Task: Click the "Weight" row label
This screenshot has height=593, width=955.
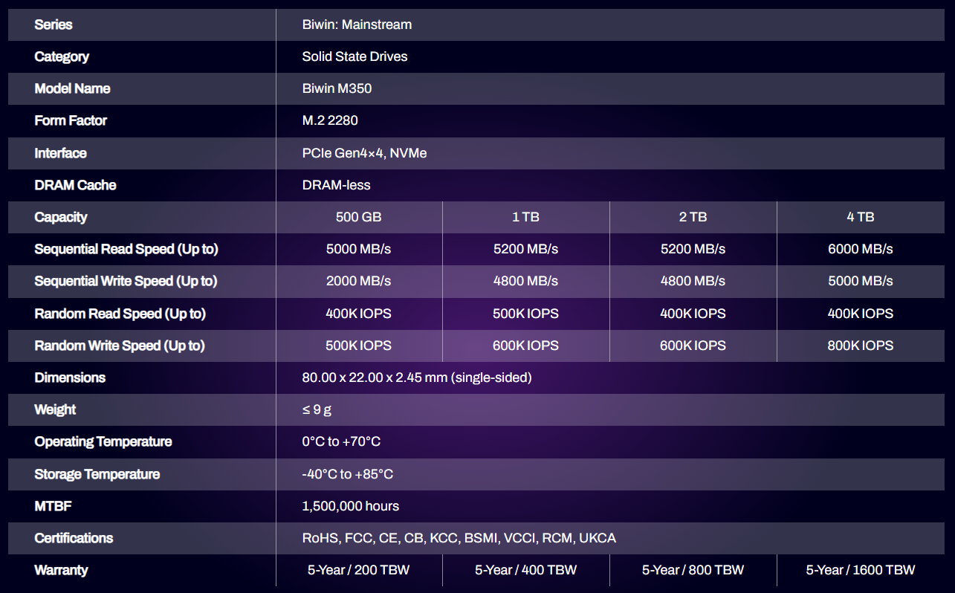Action: [55, 409]
